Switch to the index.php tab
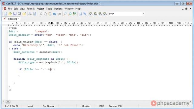 [11, 19]
